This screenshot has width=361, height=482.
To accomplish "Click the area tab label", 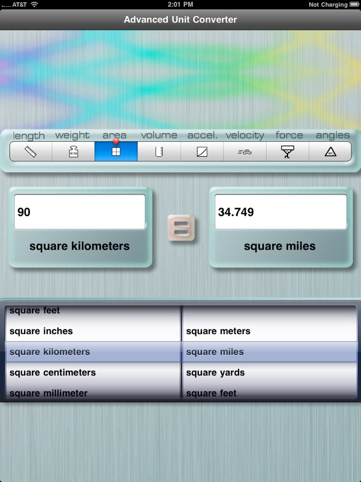I will pos(115,135).
